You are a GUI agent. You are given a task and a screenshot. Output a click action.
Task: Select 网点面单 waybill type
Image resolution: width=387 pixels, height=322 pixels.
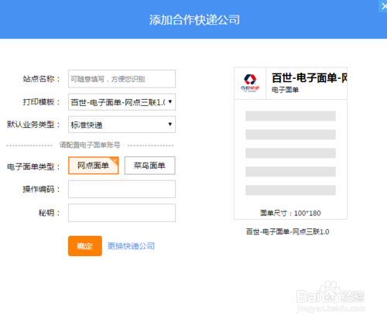pos(94,166)
